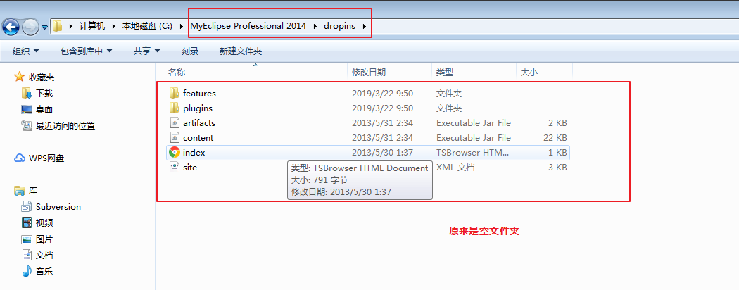Image resolution: width=739 pixels, height=290 pixels.
Task: Click the 视频 library icon
Action: [27, 222]
